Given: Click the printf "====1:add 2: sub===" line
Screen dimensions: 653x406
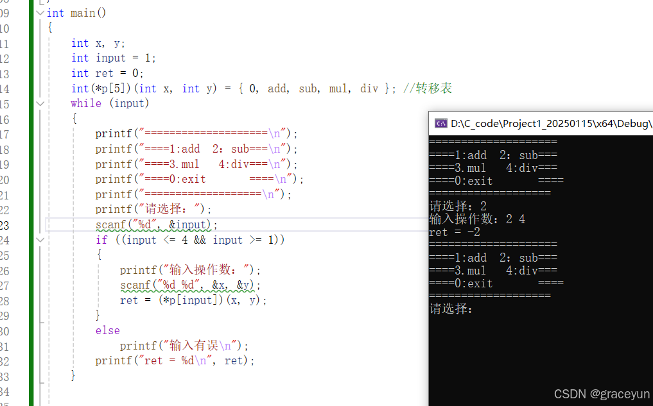Looking at the screenshot, I should (196, 149).
